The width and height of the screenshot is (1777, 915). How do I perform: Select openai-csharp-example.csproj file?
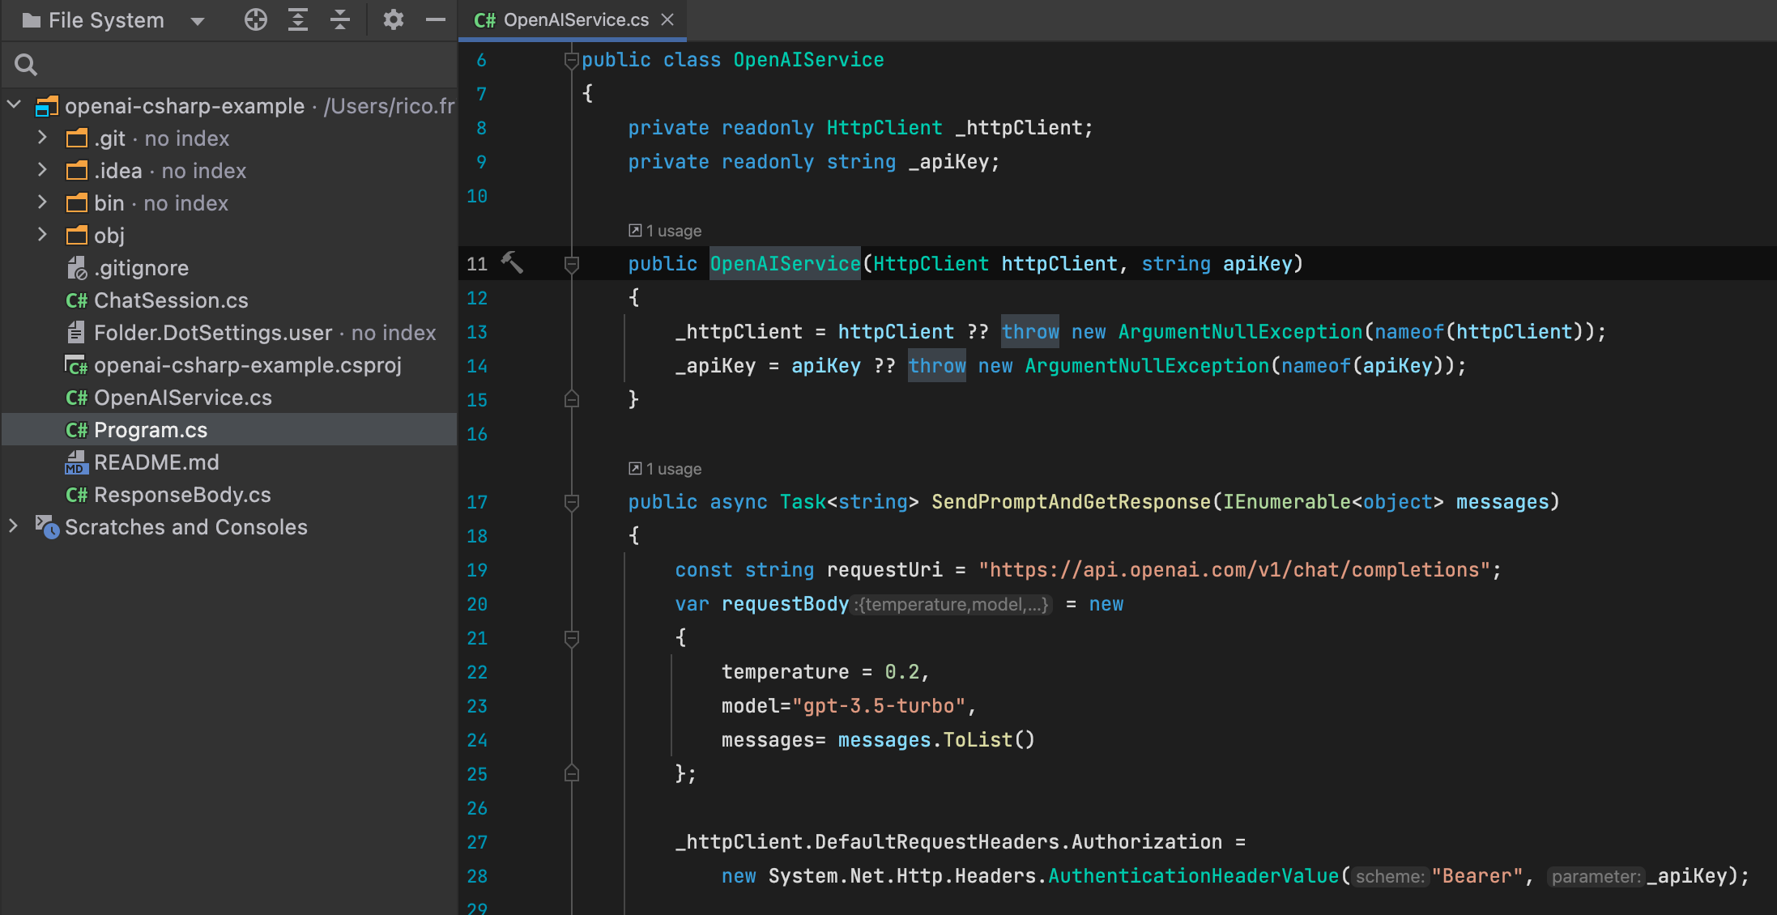tap(247, 365)
